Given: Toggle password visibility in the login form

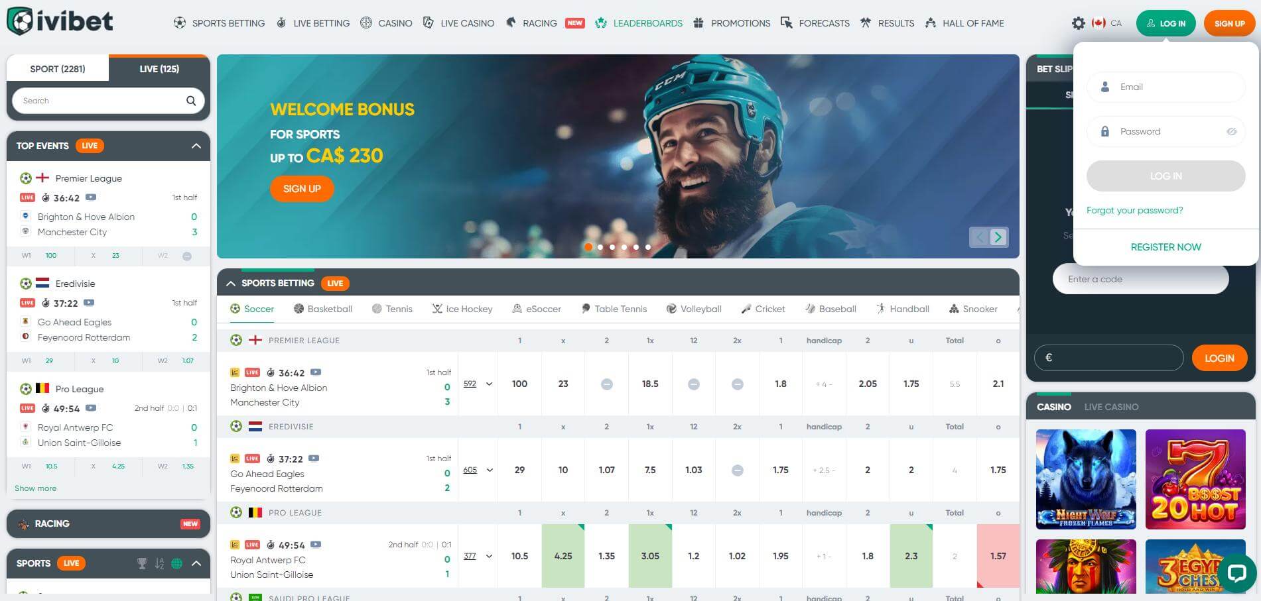Looking at the screenshot, I should (x=1231, y=131).
